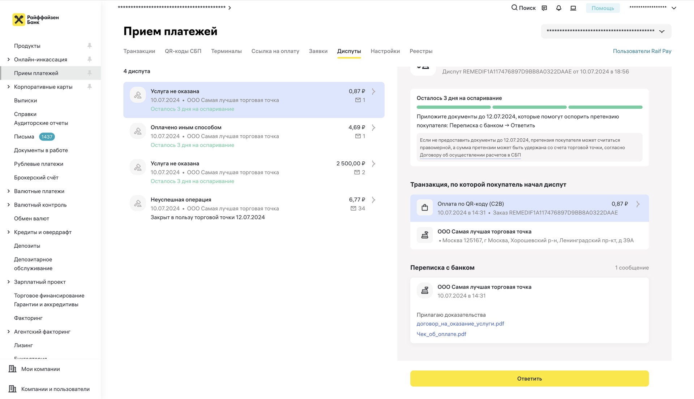Switch to Настройки tab
The height and width of the screenshot is (399, 694).
(385, 51)
